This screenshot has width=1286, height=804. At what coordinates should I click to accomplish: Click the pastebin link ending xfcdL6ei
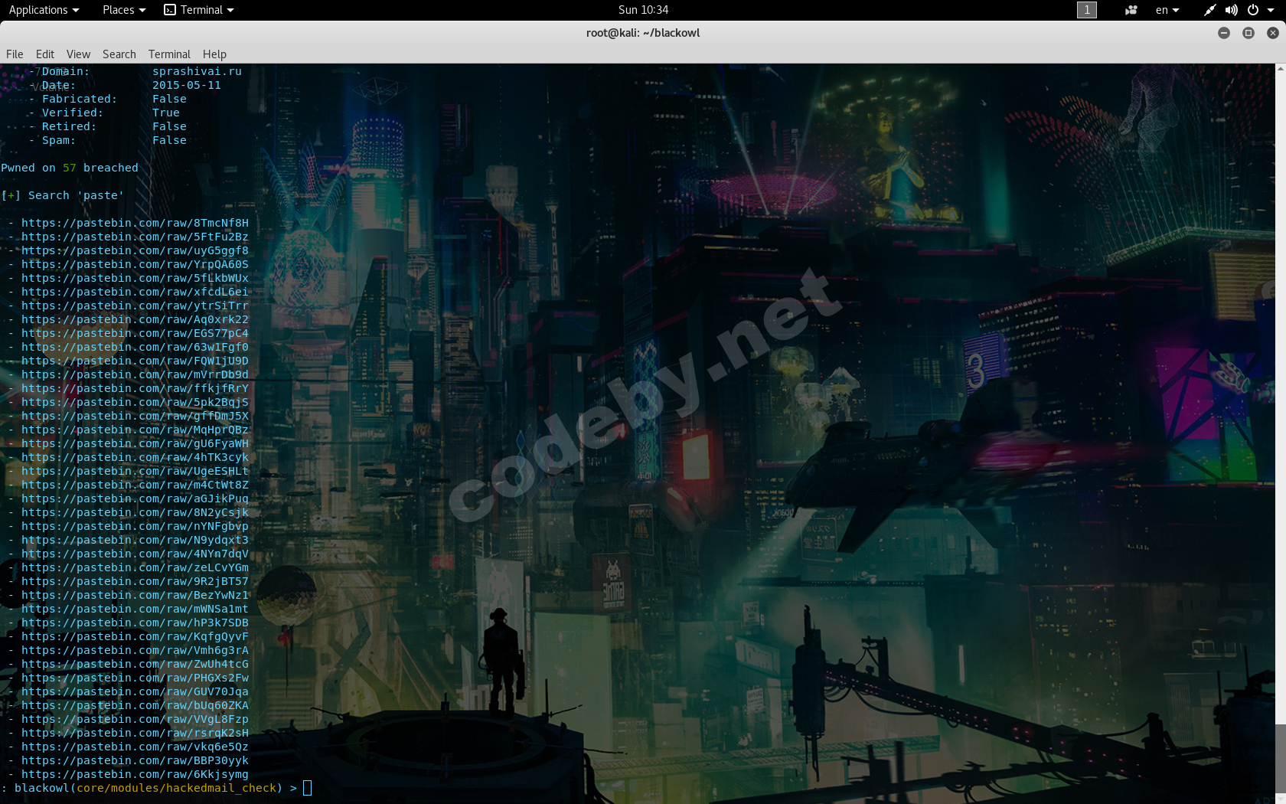135,292
